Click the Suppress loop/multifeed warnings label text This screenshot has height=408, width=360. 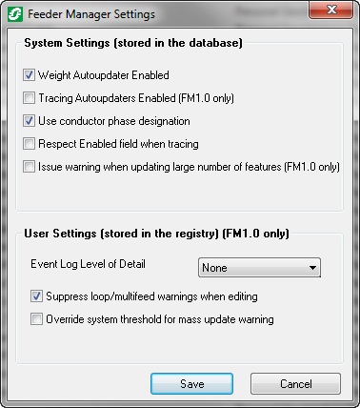pyautogui.click(x=151, y=296)
